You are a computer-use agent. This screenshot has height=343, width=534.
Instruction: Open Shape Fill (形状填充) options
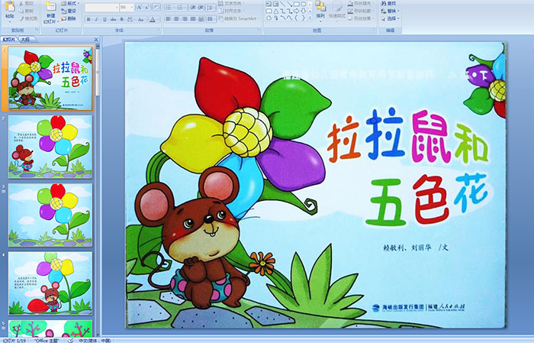361,3
